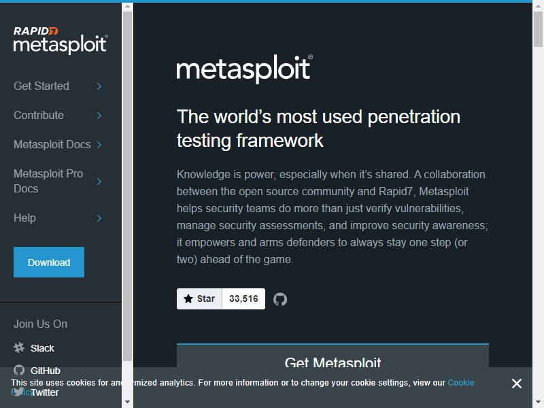This screenshot has height=408, width=544.
Task: Expand the Help section chevron
Action: [99, 218]
